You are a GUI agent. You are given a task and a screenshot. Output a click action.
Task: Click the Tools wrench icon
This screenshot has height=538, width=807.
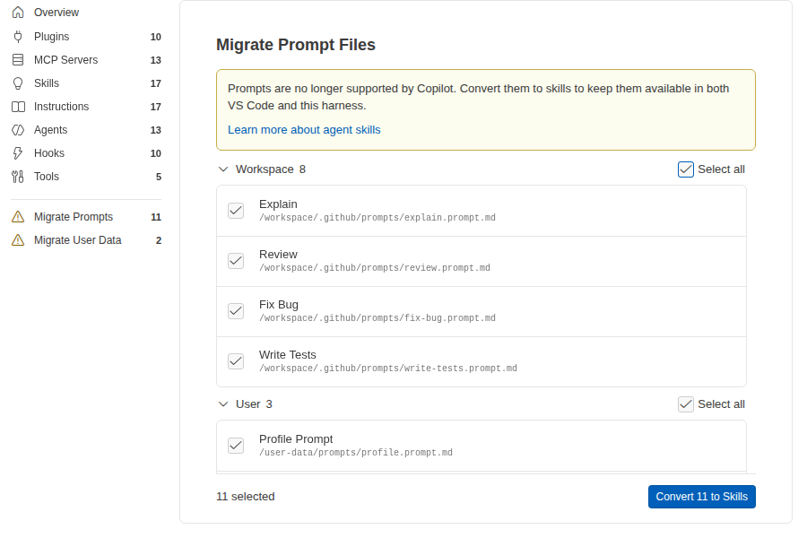coord(18,177)
